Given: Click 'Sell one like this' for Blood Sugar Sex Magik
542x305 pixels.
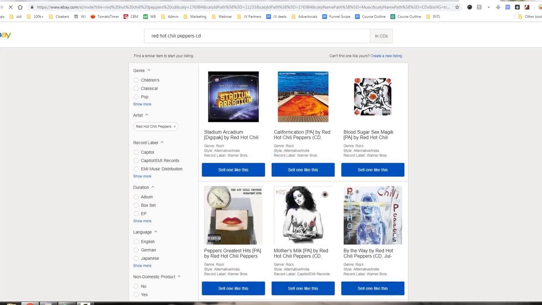Looking at the screenshot, I should [x=373, y=170].
